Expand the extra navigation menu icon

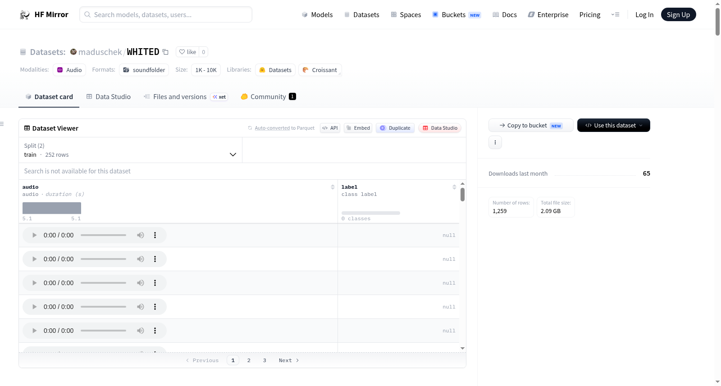pyautogui.click(x=615, y=14)
